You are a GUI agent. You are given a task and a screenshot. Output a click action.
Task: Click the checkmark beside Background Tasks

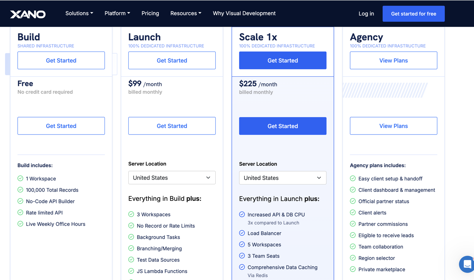tap(131, 237)
